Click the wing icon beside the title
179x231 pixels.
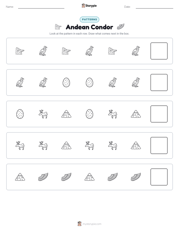click(x=121, y=26)
